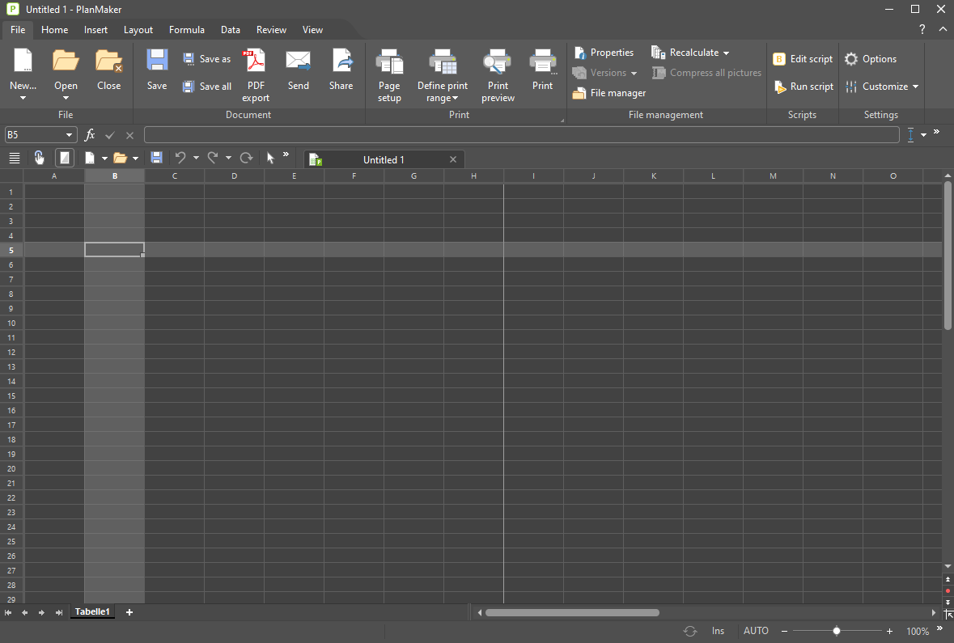Toggle touch mode hand icon

tap(39, 158)
